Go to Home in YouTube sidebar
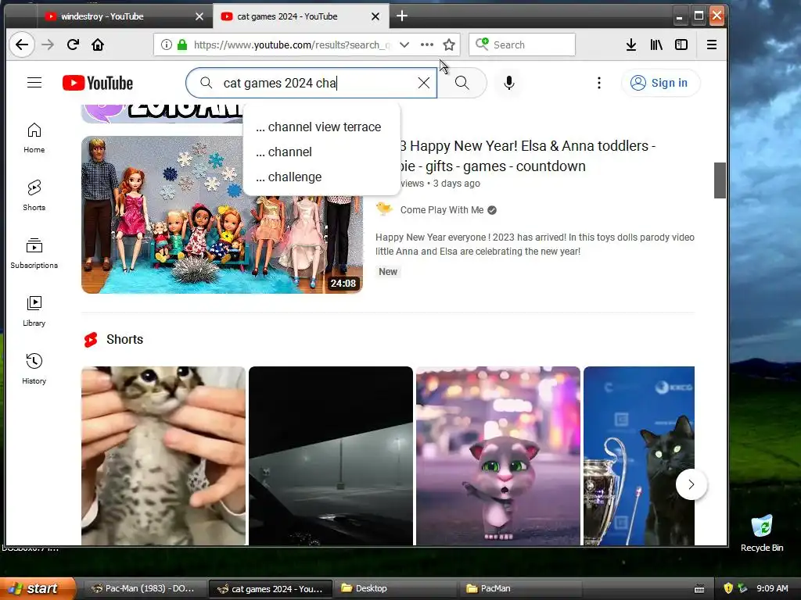This screenshot has height=600, width=801. 34,137
